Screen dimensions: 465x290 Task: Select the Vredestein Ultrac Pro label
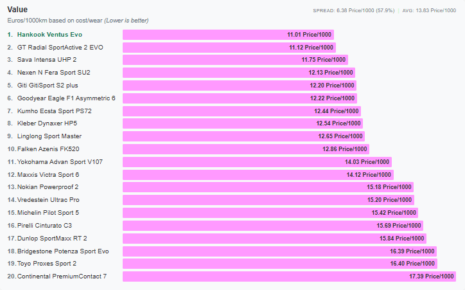coord(48,200)
